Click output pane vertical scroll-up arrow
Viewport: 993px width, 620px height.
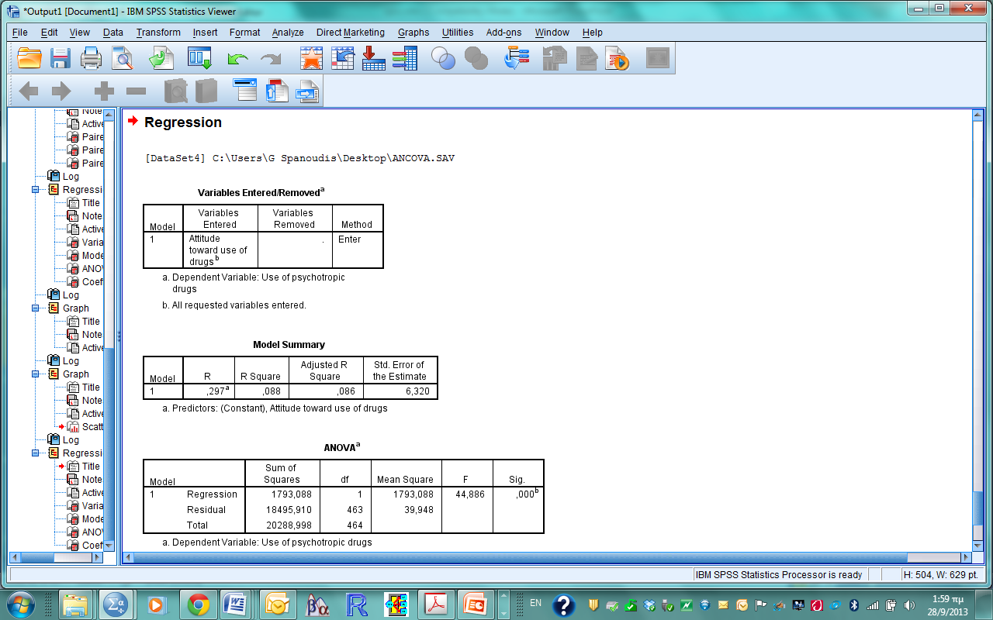pyautogui.click(x=977, y=115)
